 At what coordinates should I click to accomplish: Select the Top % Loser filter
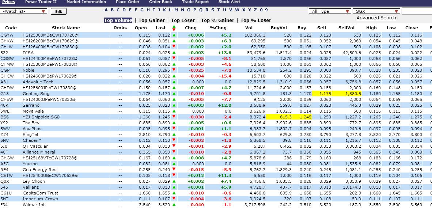[256, 20]
